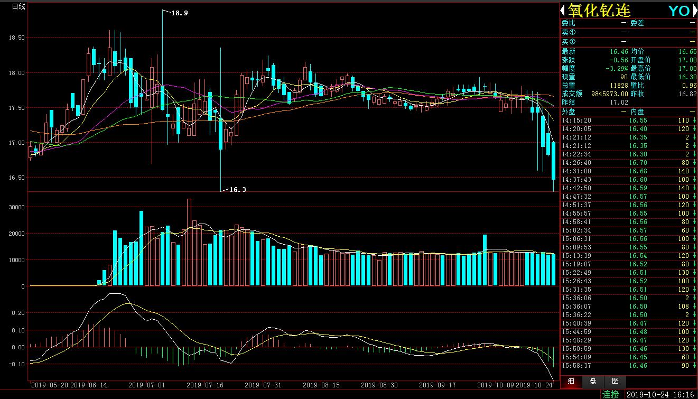Select the 15:02:34 trade row
This screenshot has width=698, height=399.
coord(629,230)
